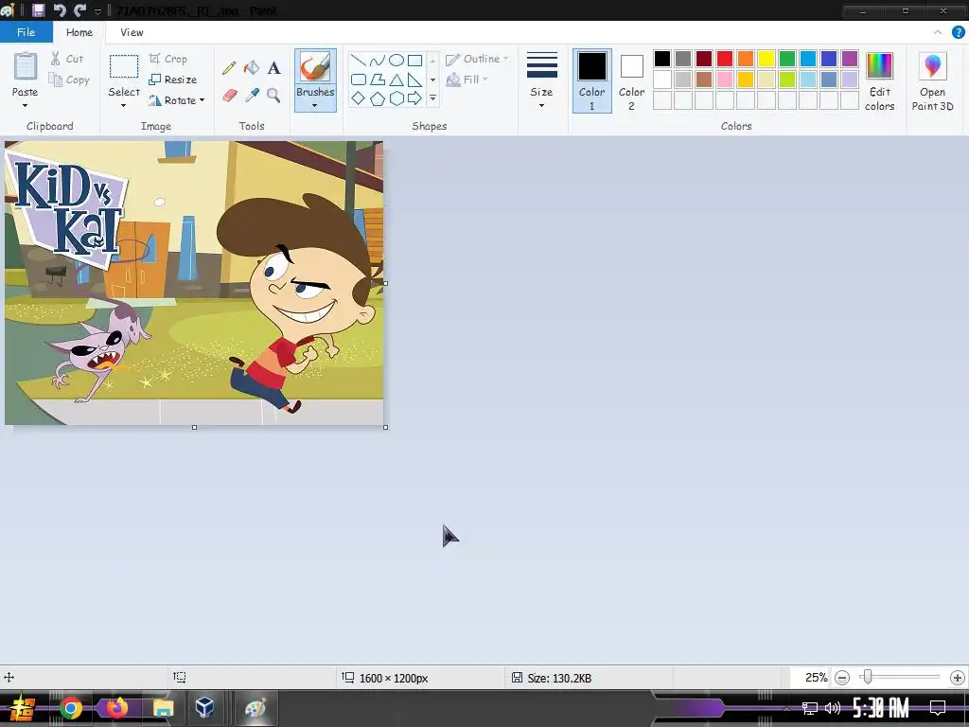Viewport: 969px width, 727px height.
Task: Click the Copy button
Action: 69,80
